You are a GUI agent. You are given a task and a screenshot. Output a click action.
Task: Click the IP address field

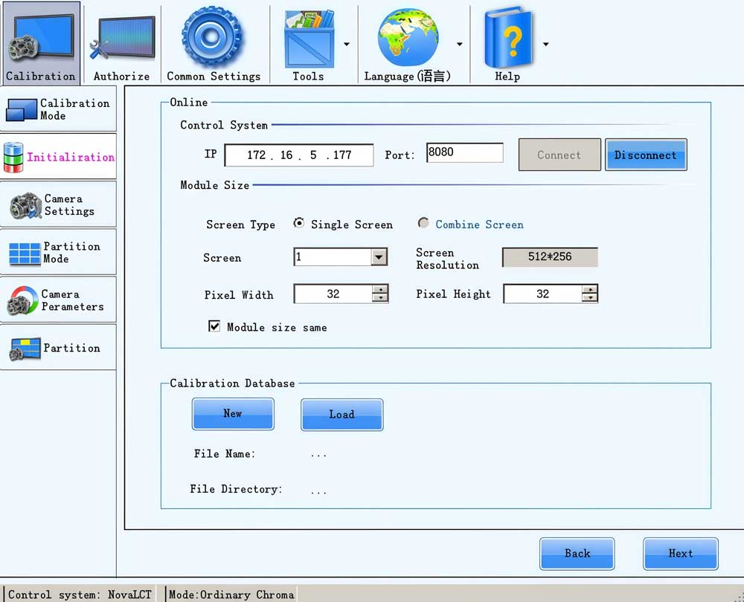click(299, 155)
